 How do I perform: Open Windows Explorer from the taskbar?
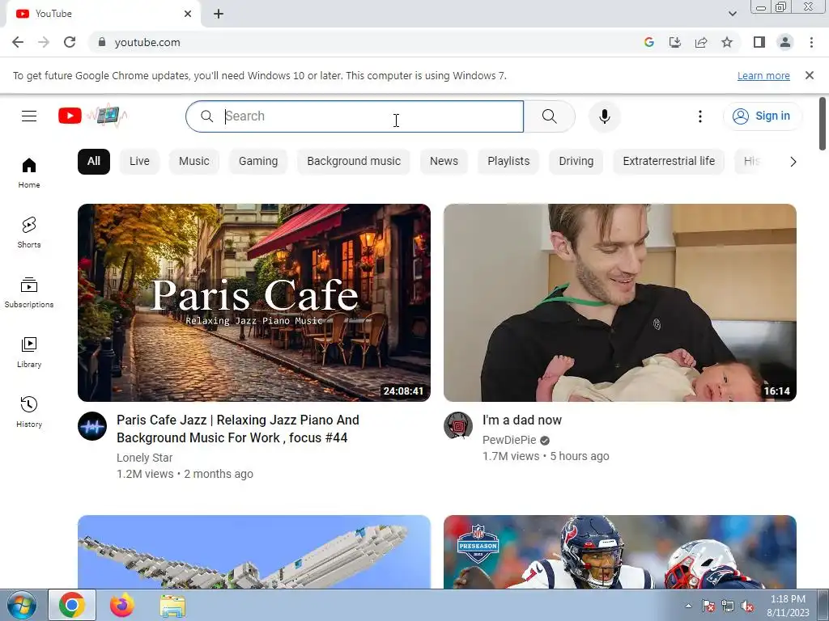click(x=172, y=606)
